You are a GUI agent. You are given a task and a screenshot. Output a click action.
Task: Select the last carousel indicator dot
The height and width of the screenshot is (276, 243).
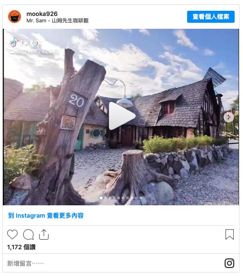(141, 198)
